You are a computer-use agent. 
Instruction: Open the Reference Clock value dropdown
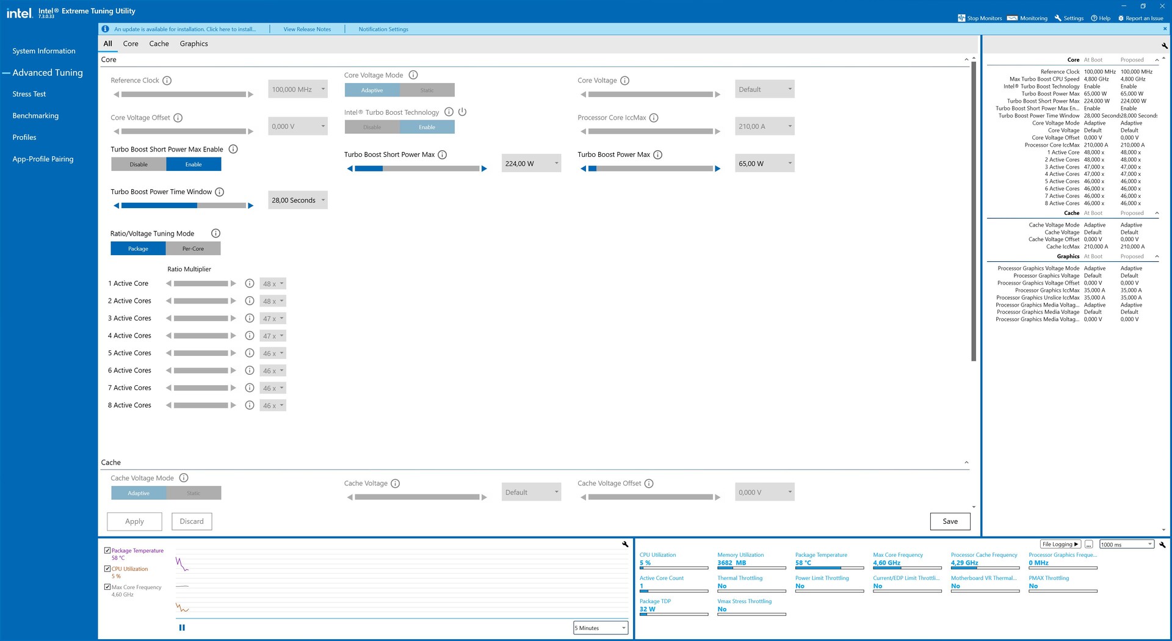click(x=298, y=89)
